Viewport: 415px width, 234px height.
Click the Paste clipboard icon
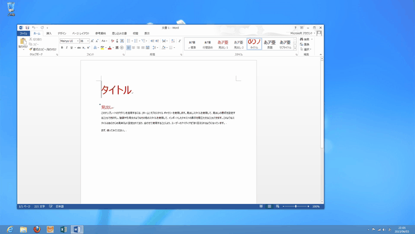(x=23, y=42)
